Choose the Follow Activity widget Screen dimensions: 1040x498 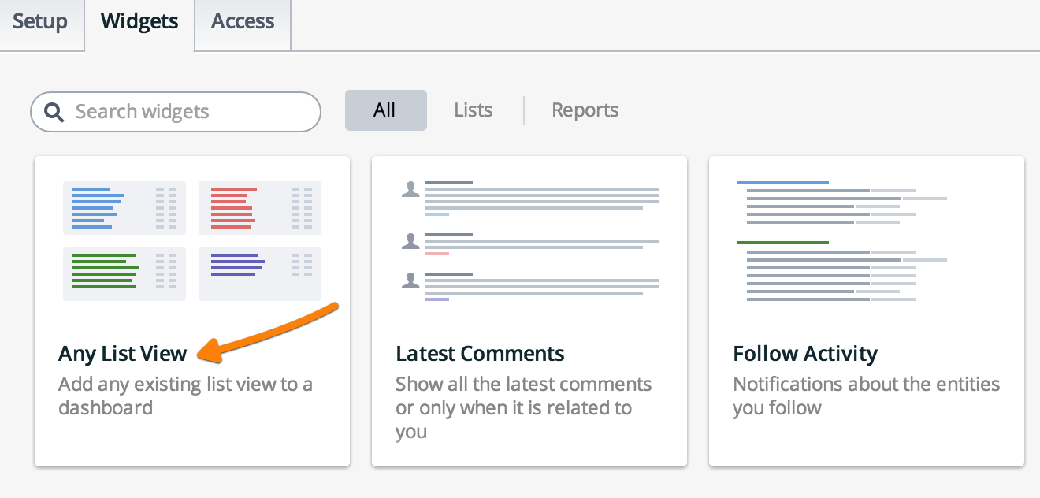tap(866, 310)
